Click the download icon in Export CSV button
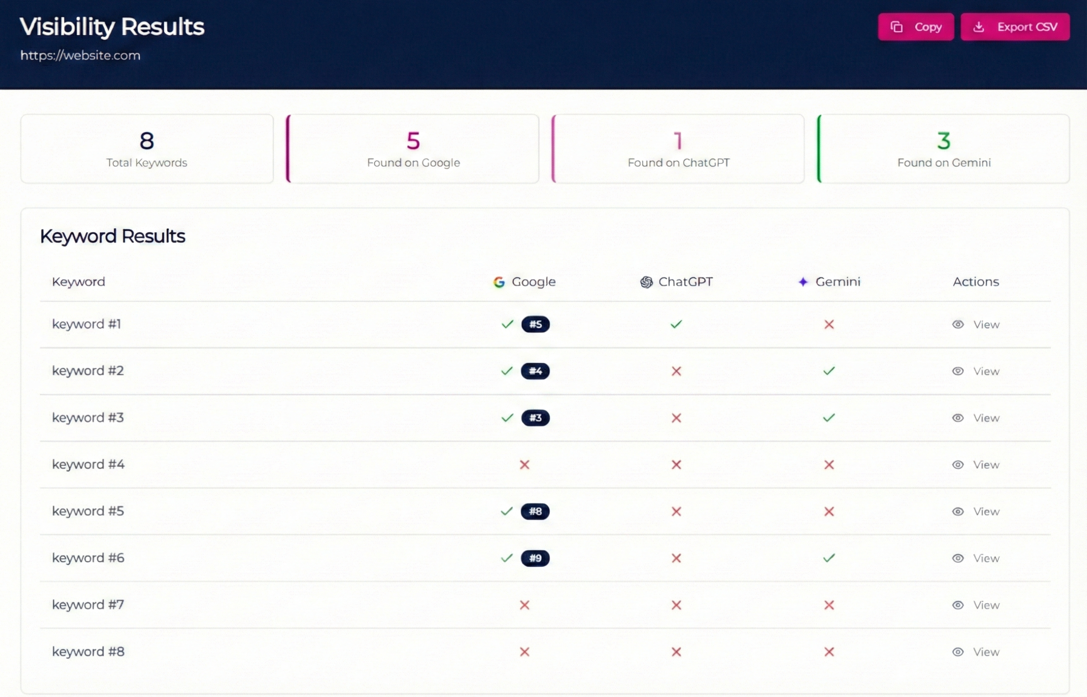This screenshot has width=1087, height=697. pyautogui.click(x=979, y=27)
